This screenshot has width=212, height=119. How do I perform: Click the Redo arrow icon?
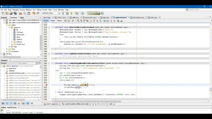[38, 13]
